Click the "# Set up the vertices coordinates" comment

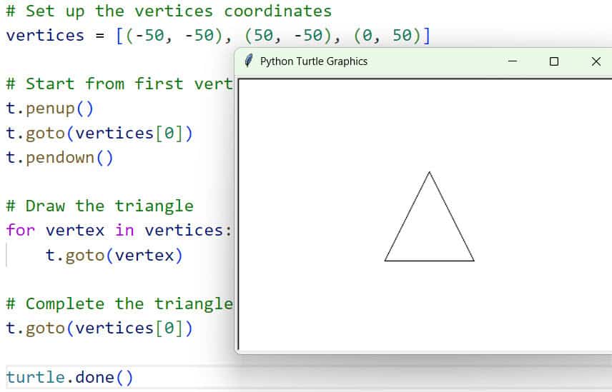click(x=168, y=11)
